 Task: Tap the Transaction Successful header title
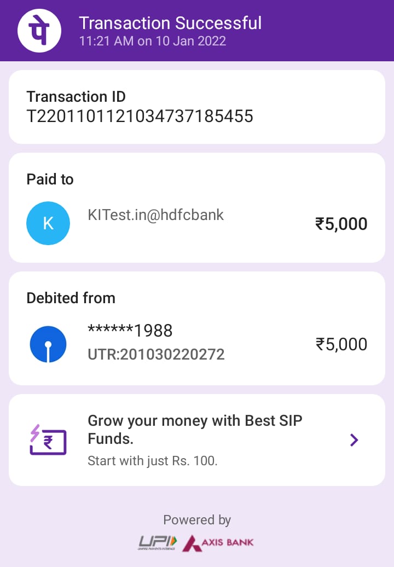pos(170,23)
